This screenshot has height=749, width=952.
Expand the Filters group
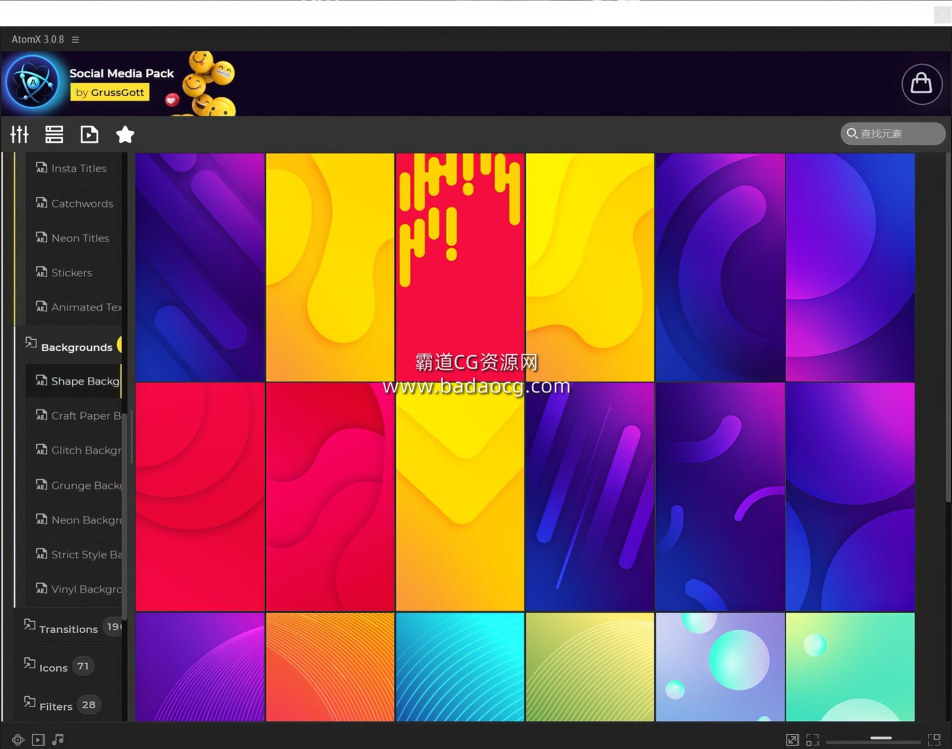coord(68,705)
